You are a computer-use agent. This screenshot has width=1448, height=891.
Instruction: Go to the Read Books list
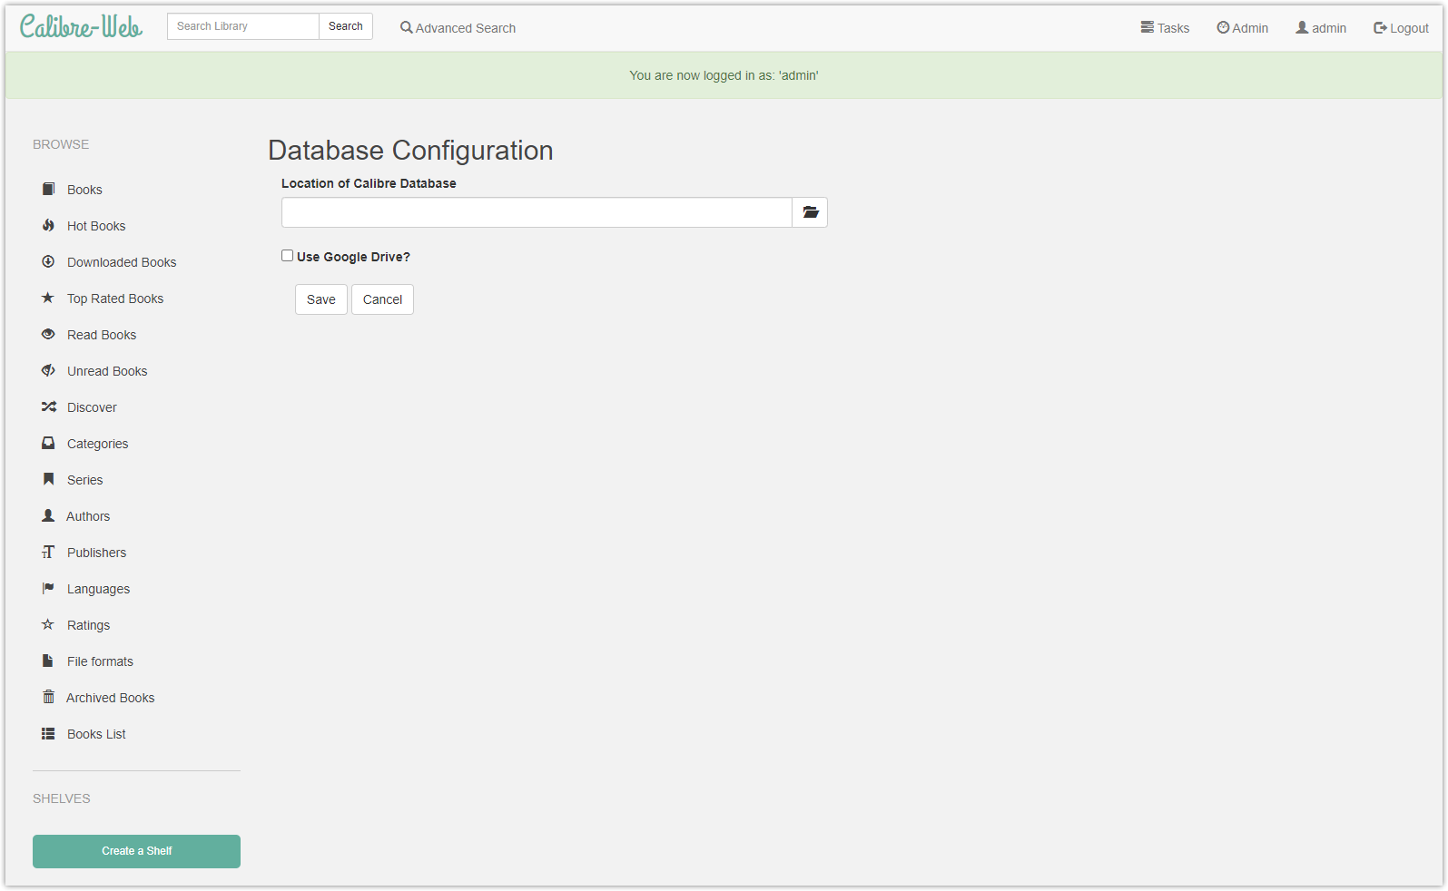point(102,335)
